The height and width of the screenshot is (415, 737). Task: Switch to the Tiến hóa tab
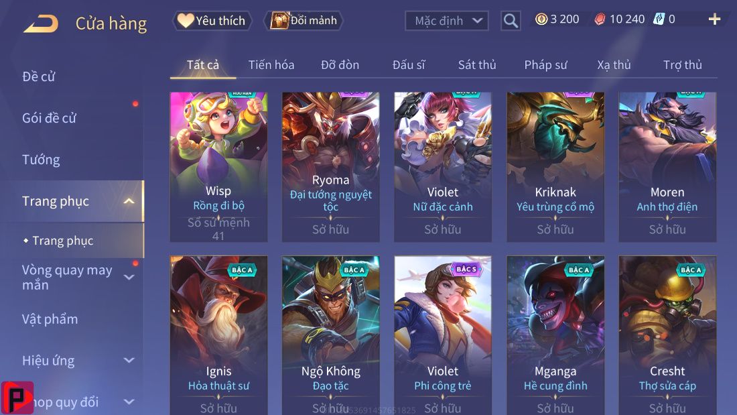pyautogui.click(x=271, y=65)
